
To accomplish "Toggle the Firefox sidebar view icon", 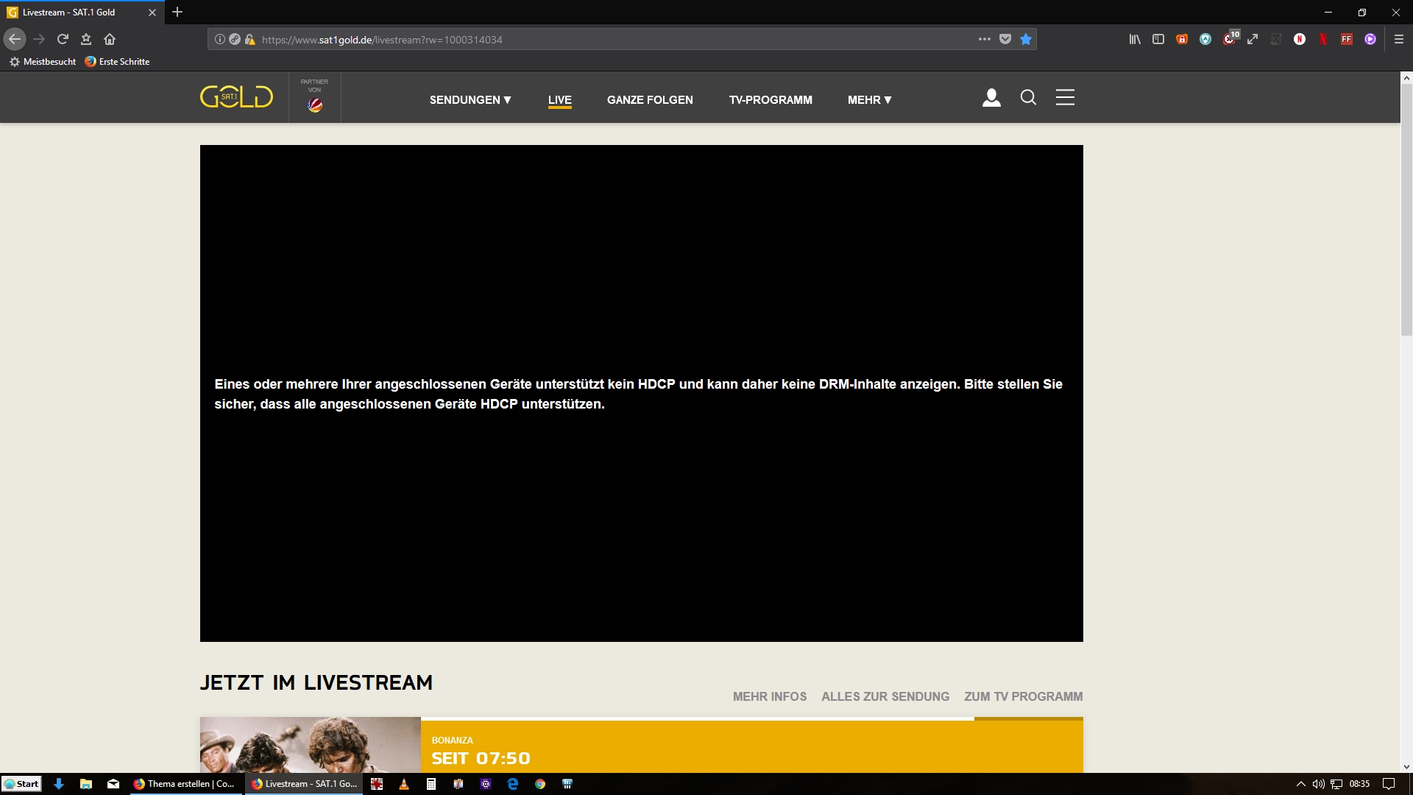I will point(1158,40).
